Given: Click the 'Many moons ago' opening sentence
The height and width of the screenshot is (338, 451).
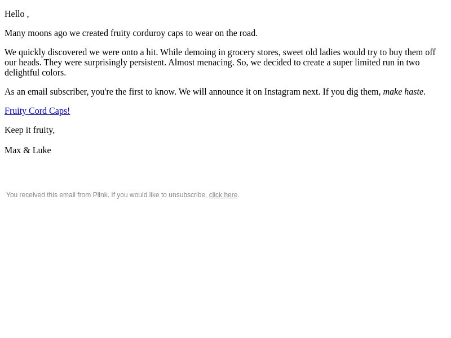Looking at the screenshot, I should [x=131, y=33].
